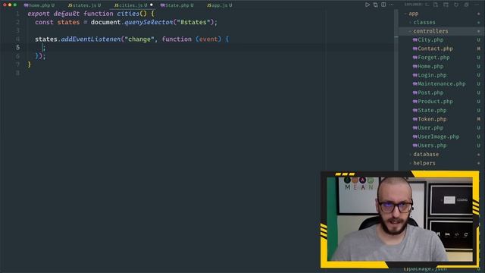
Task: Open changes icon next to run button
Action: pyautogui.click(x=375, y=5)
